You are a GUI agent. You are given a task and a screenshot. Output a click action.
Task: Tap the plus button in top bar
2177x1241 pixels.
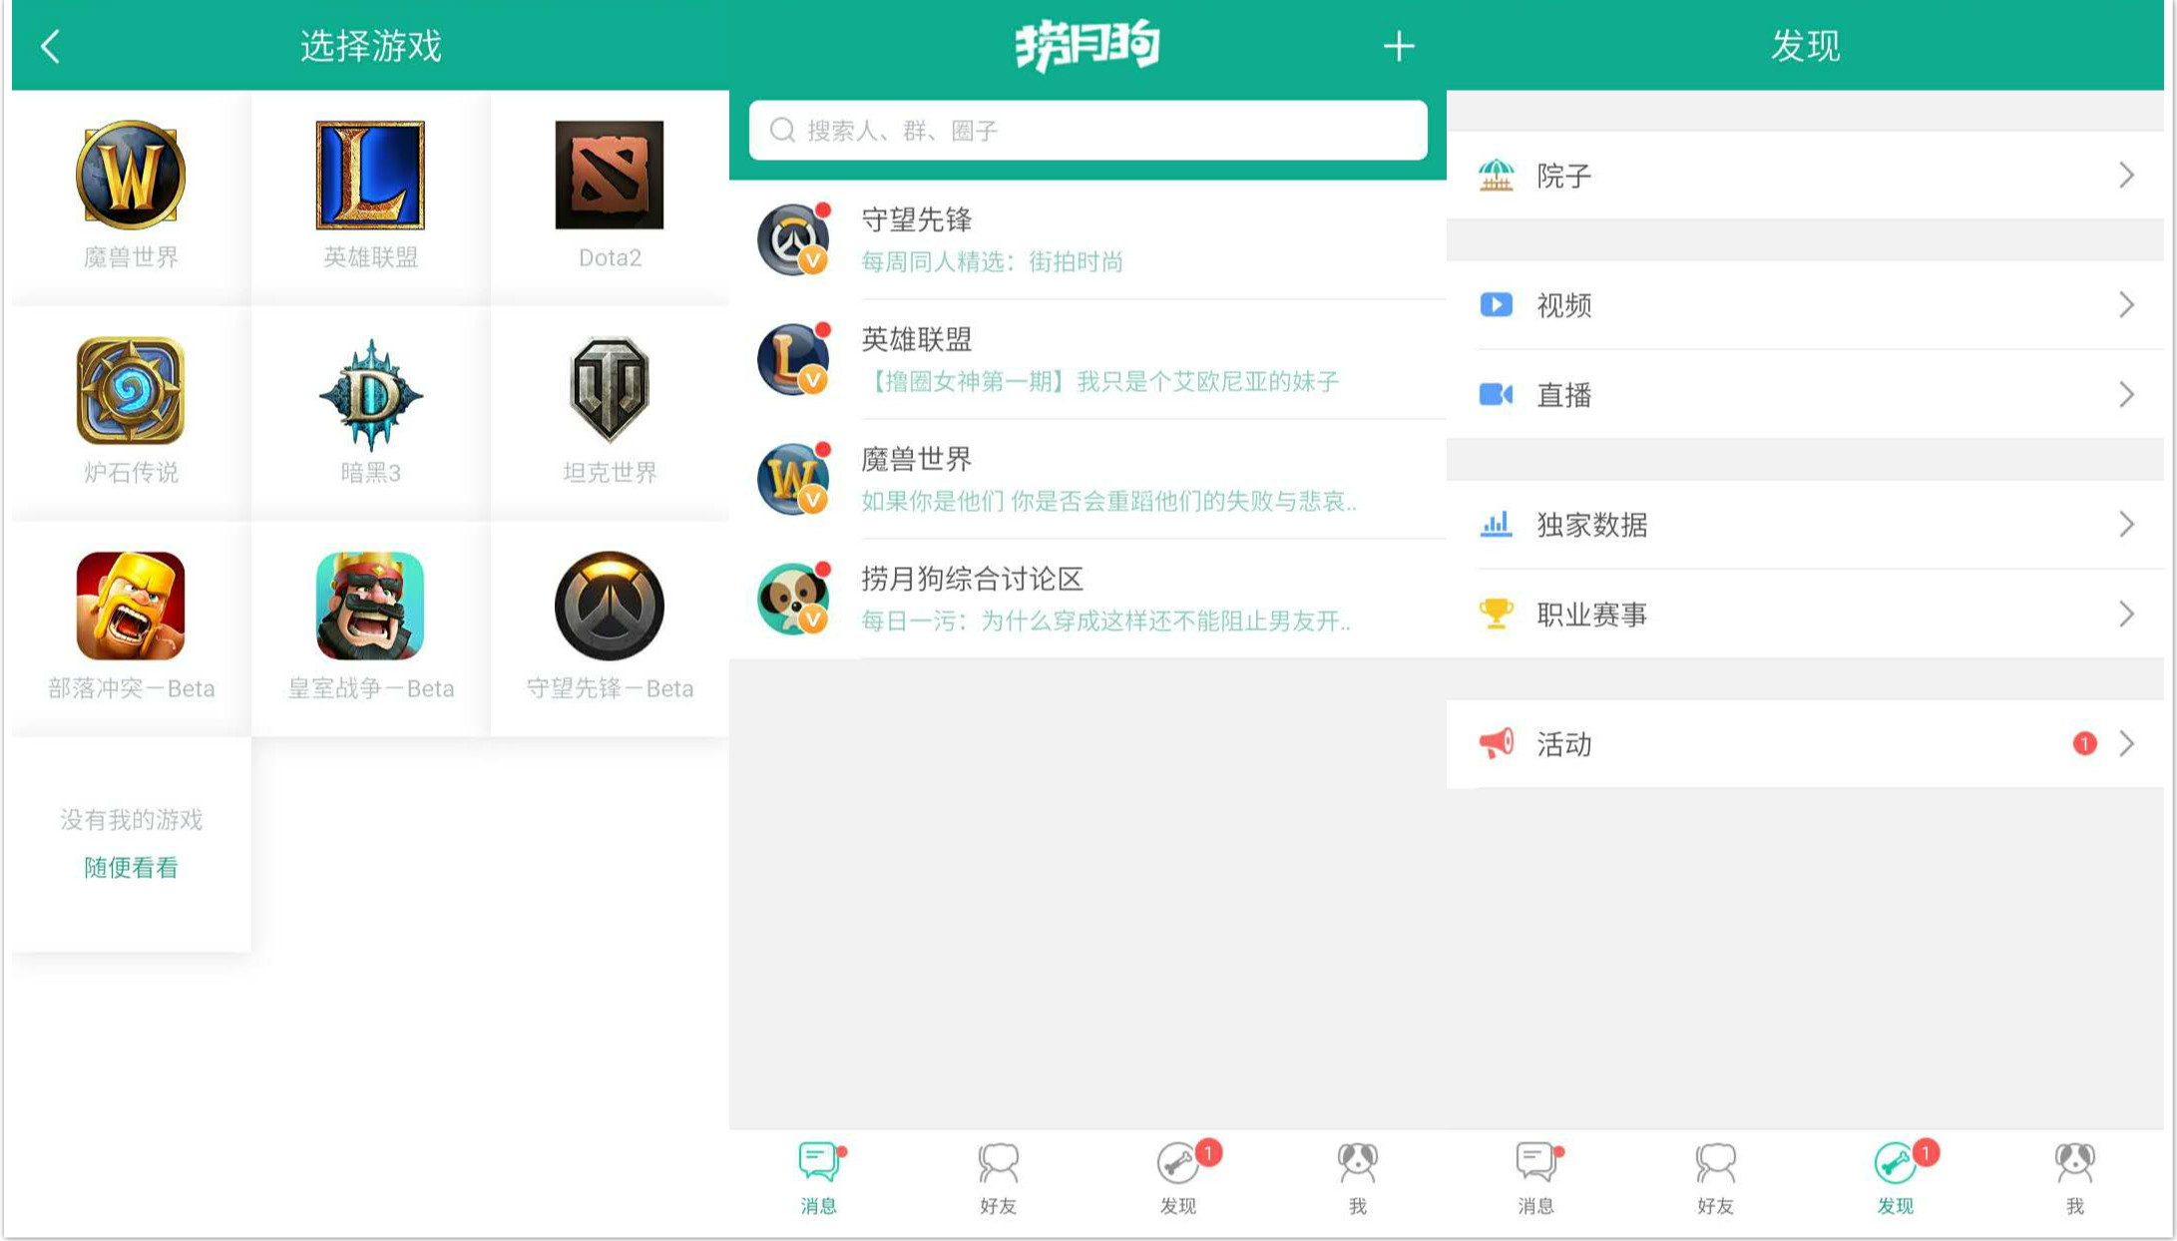(x=1399, y=45)
